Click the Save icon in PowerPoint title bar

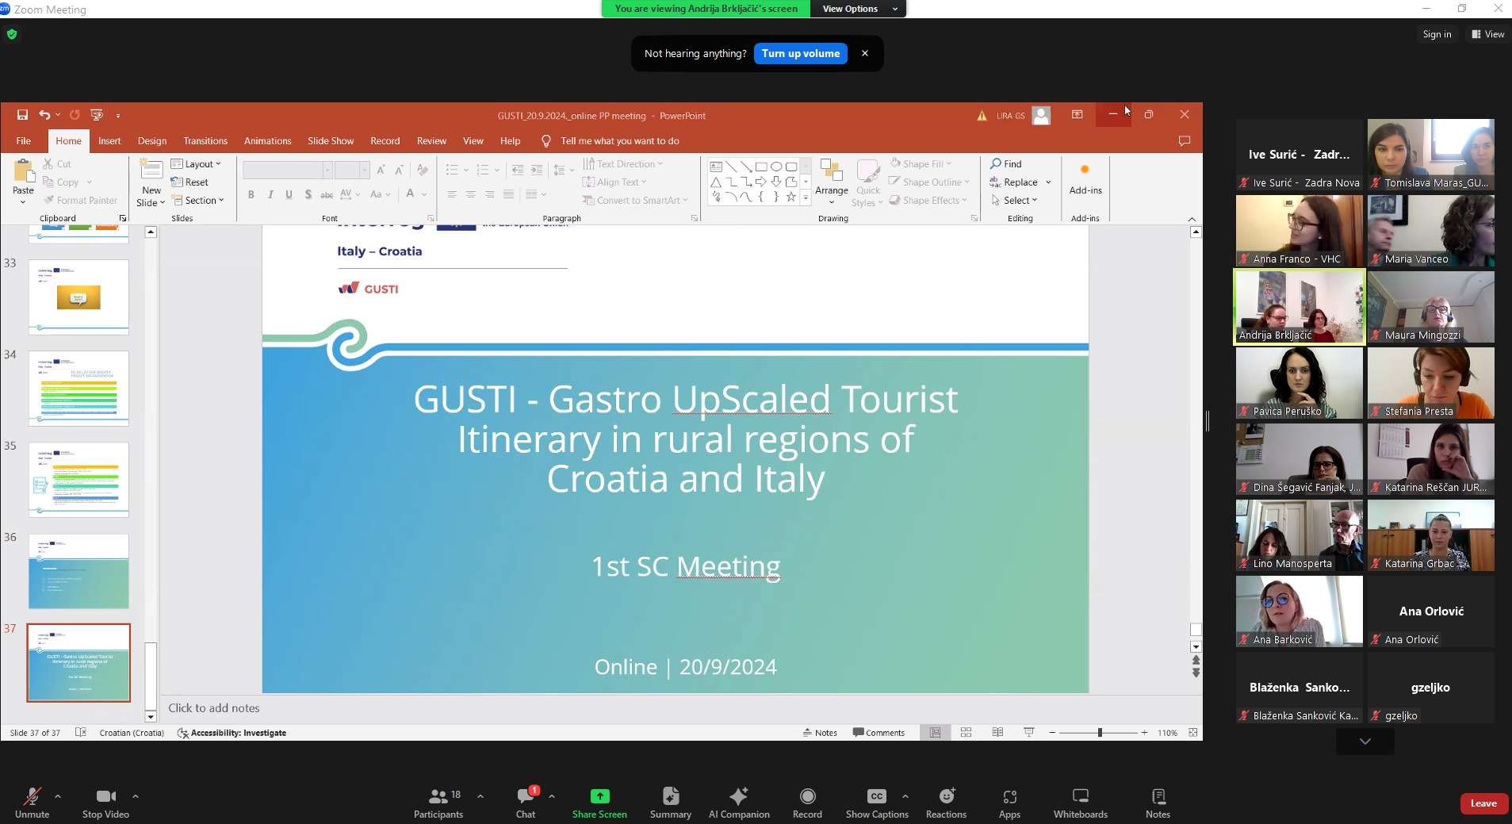click(22, 115)
